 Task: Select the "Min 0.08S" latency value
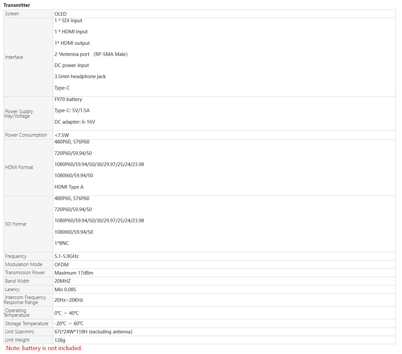pos(65,290)
